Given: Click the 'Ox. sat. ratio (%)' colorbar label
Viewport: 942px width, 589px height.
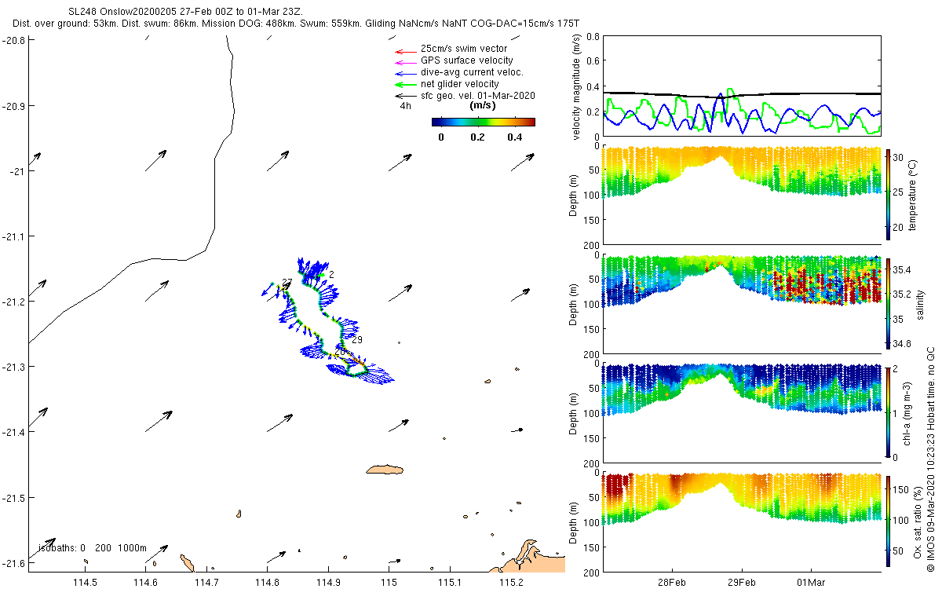Looking at the screenshot, I should [918, 523].
